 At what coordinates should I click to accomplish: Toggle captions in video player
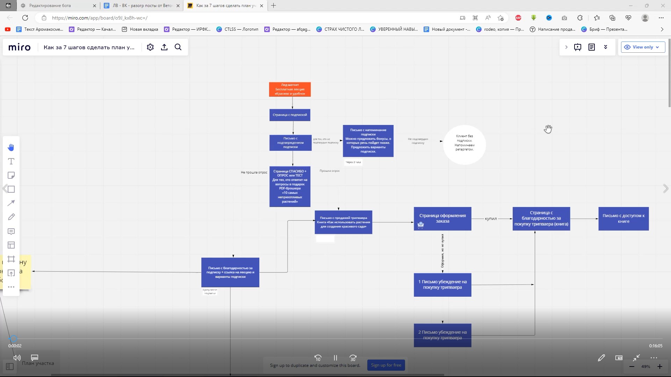click(35, 357)
